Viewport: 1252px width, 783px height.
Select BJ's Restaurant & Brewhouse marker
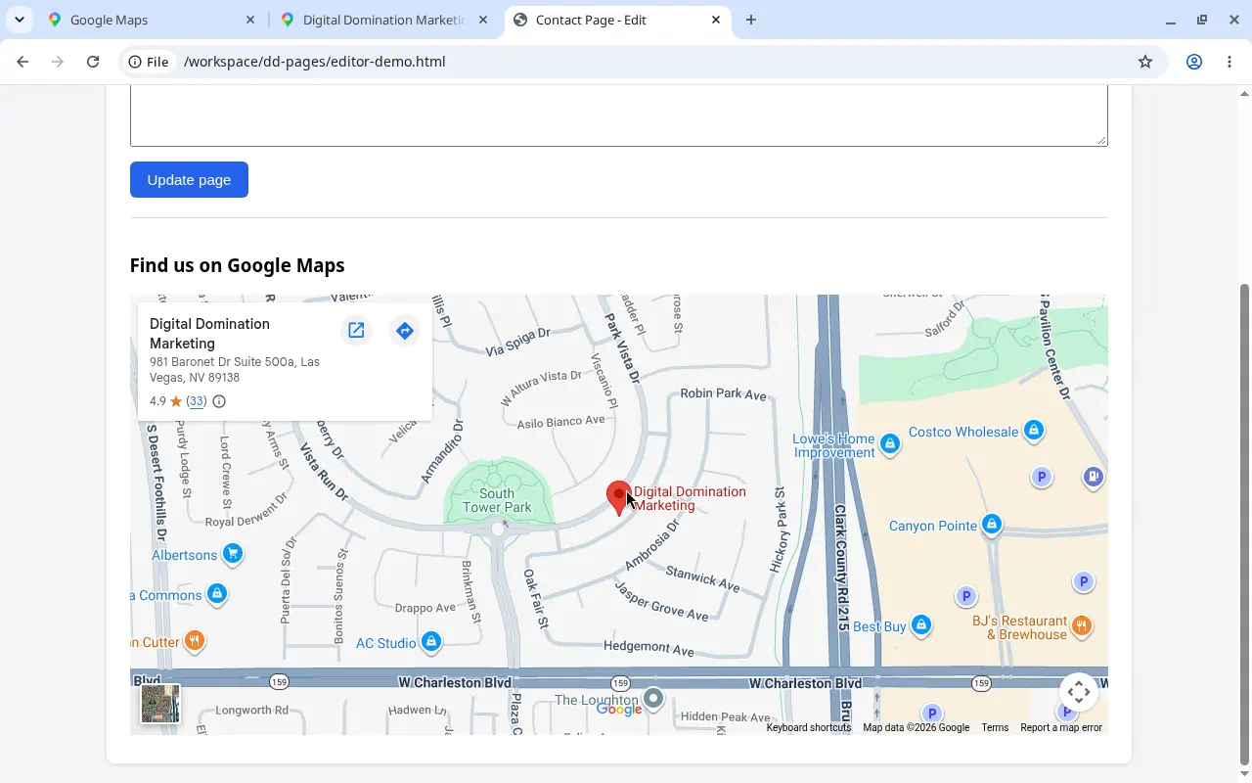pos(1081,625)
